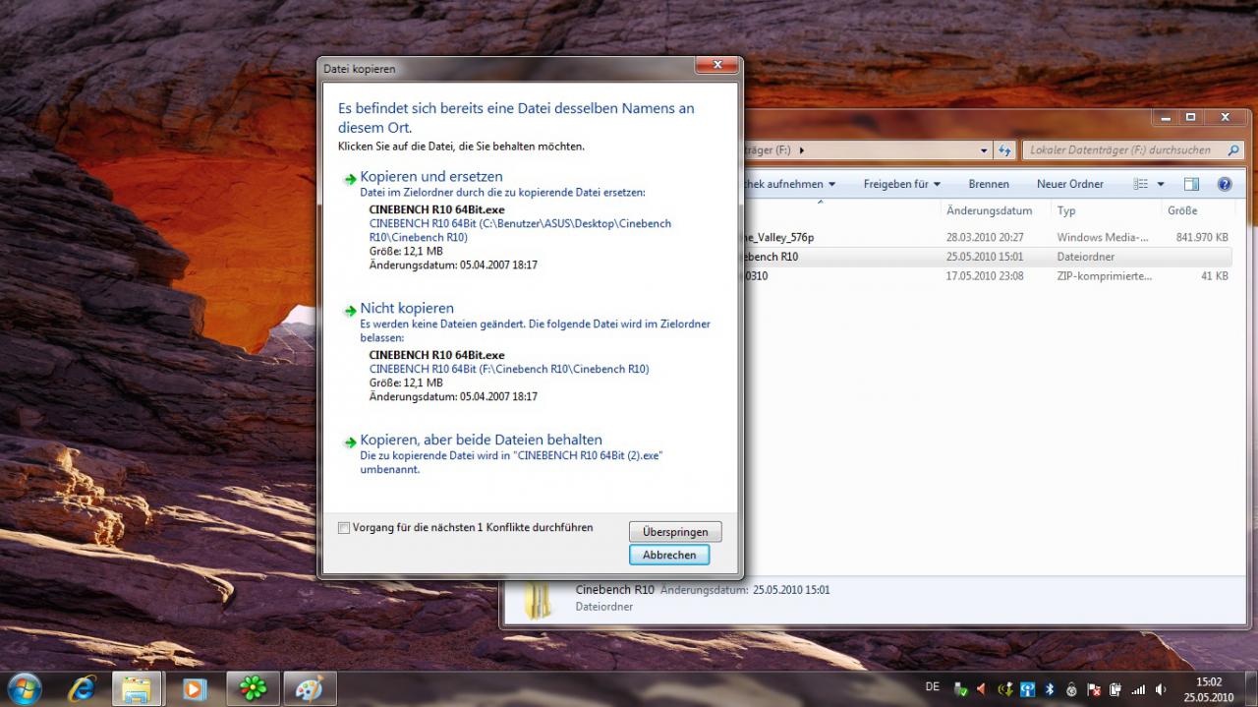Click the Abbrechen button
Screen dimensions: 1258x707
[669, 556]
